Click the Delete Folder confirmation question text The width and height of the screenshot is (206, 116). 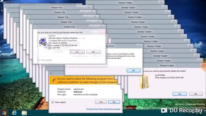[x=164, y=71]
